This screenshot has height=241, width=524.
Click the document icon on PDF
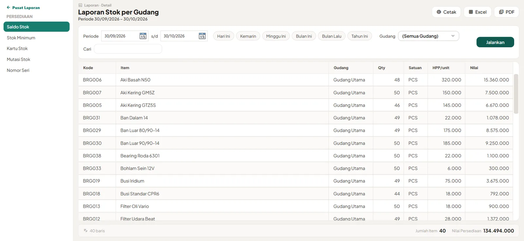pyautogui.click(x=501, y=12)
